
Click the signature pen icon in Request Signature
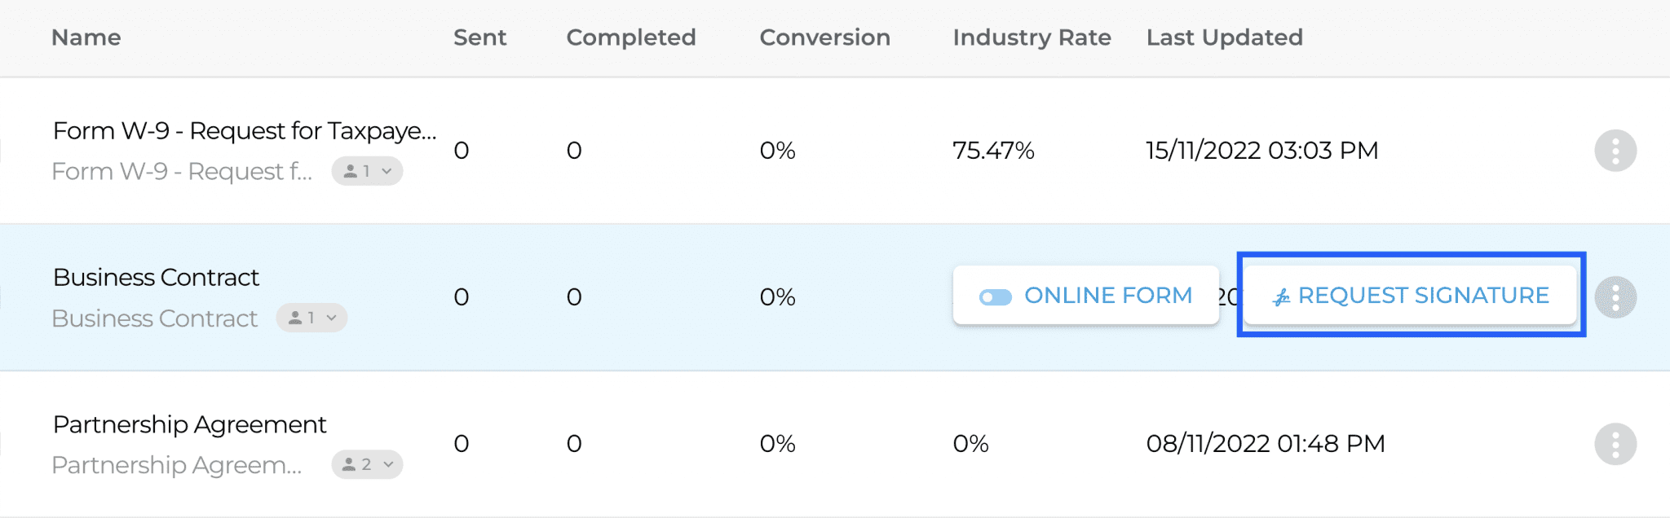pos(1281,297)
